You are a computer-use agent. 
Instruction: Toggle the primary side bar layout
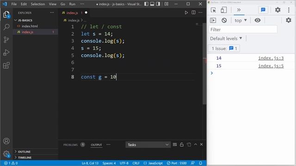[x=146, y=4]
